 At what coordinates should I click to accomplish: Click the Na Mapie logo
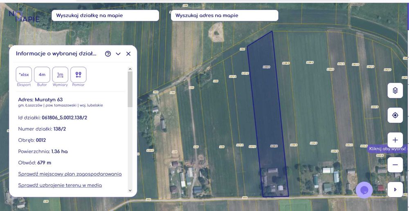pos(24,16)
